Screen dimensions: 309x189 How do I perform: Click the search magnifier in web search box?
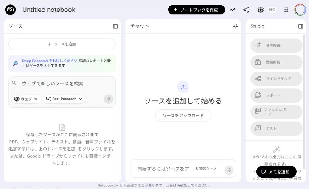[x=14, y=83]
